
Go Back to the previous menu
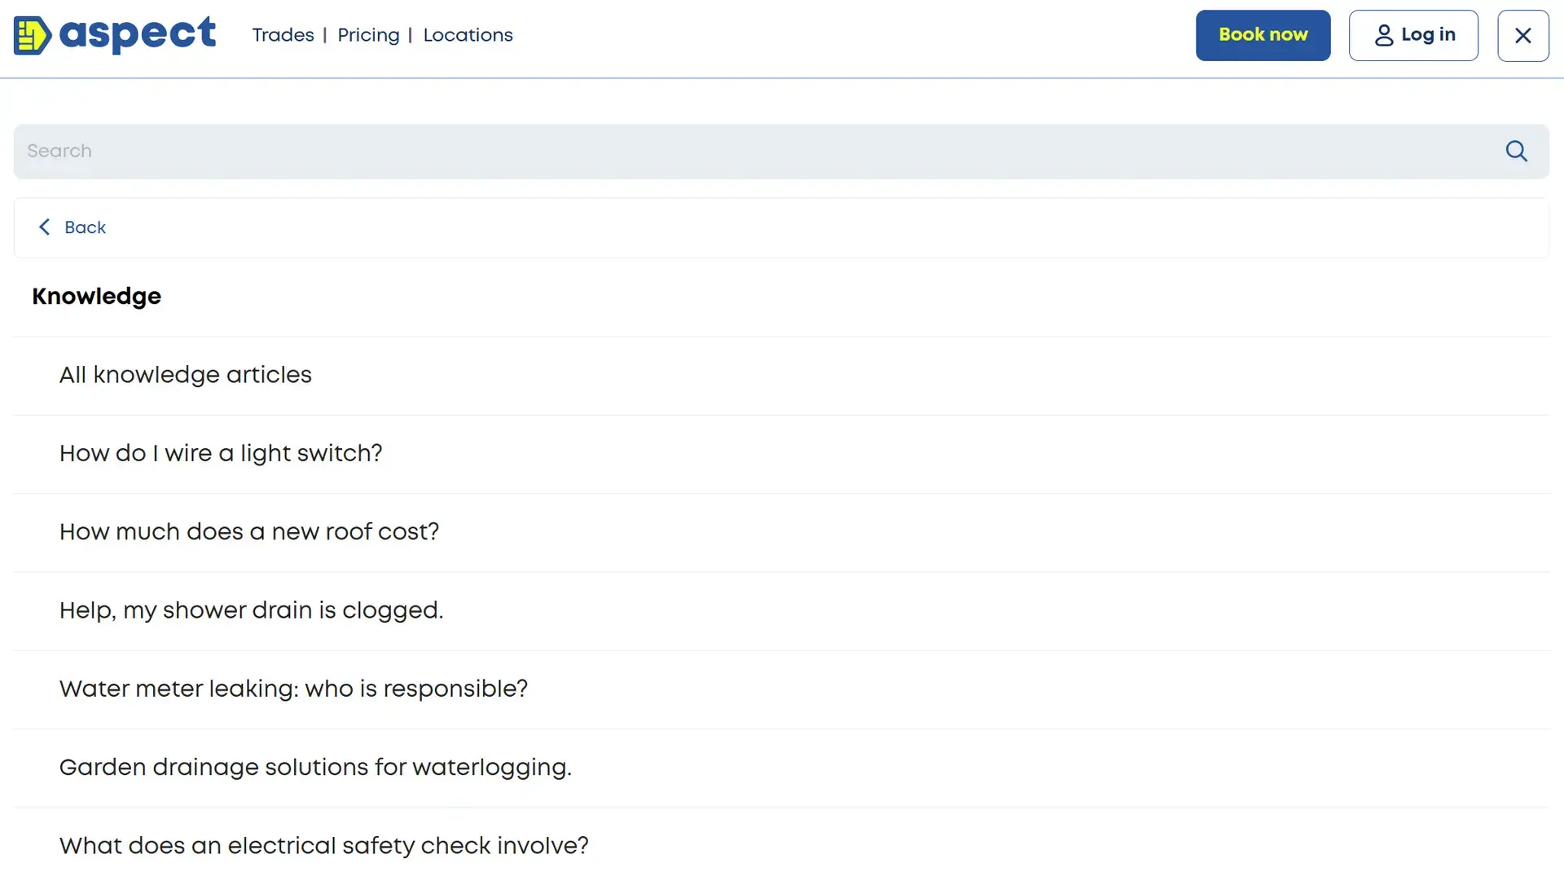(x=86, y=227)
